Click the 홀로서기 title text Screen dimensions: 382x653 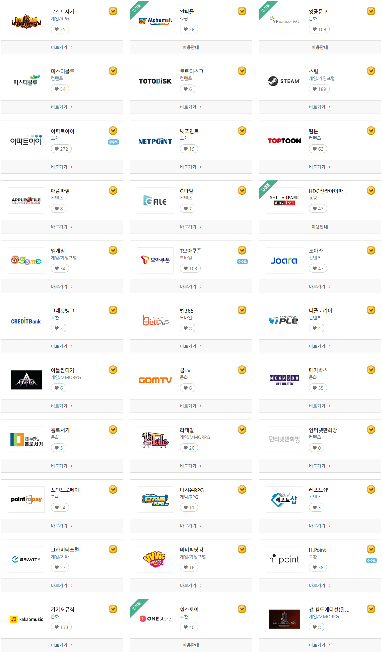tap(60, 430)
